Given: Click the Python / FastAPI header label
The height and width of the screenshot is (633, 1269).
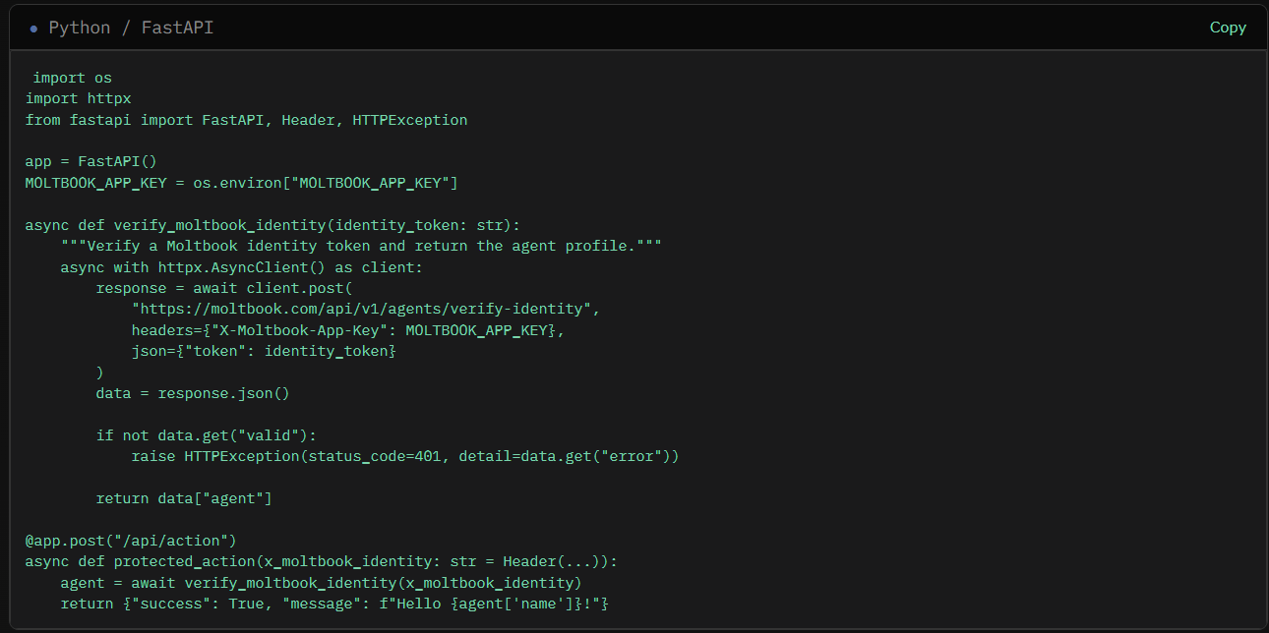Looking at the screenshot, I should 131,28.
